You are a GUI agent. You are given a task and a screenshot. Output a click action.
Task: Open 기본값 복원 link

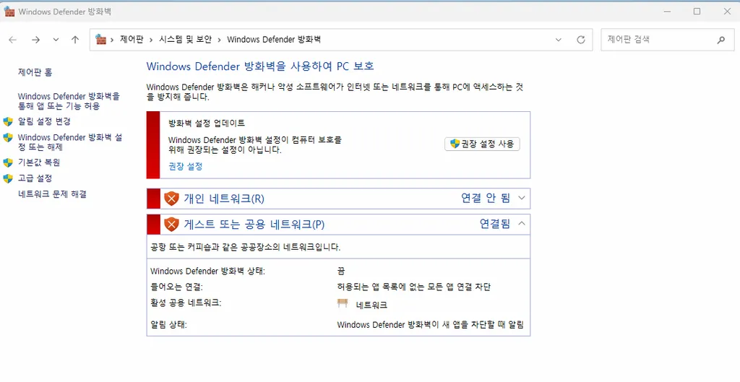coord(39,162)
